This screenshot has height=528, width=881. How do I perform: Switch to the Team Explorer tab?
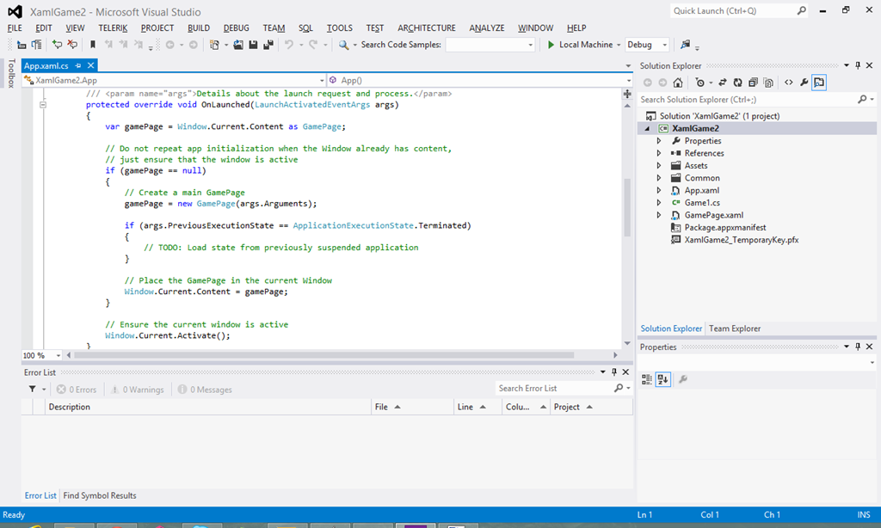tap(735, 328)
